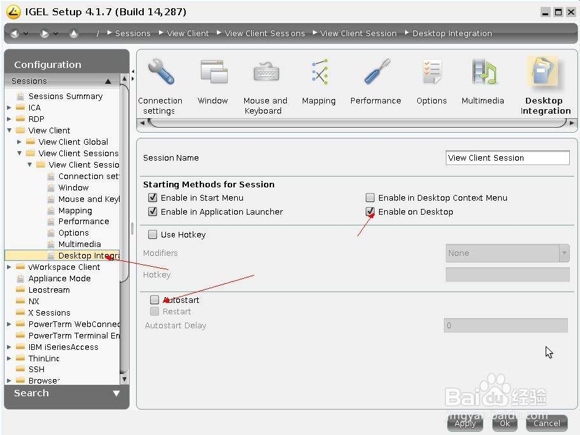Expand the RDP tree node
This screenshot has width=580, height=435.
[10, 119]
